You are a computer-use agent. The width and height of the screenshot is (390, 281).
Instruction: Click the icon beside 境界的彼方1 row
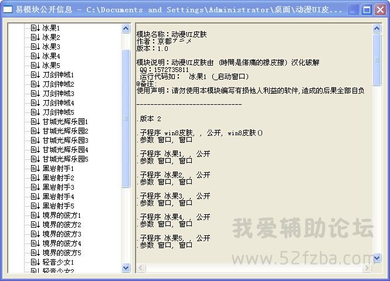click(35, 215)
